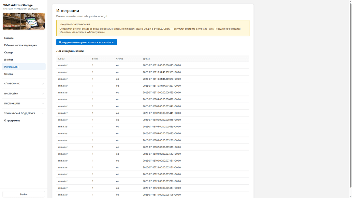This screenshot has width=352, height=198.
Task: Expand the СПРАВОЧНИК section chevron
Action: [42, 84]
